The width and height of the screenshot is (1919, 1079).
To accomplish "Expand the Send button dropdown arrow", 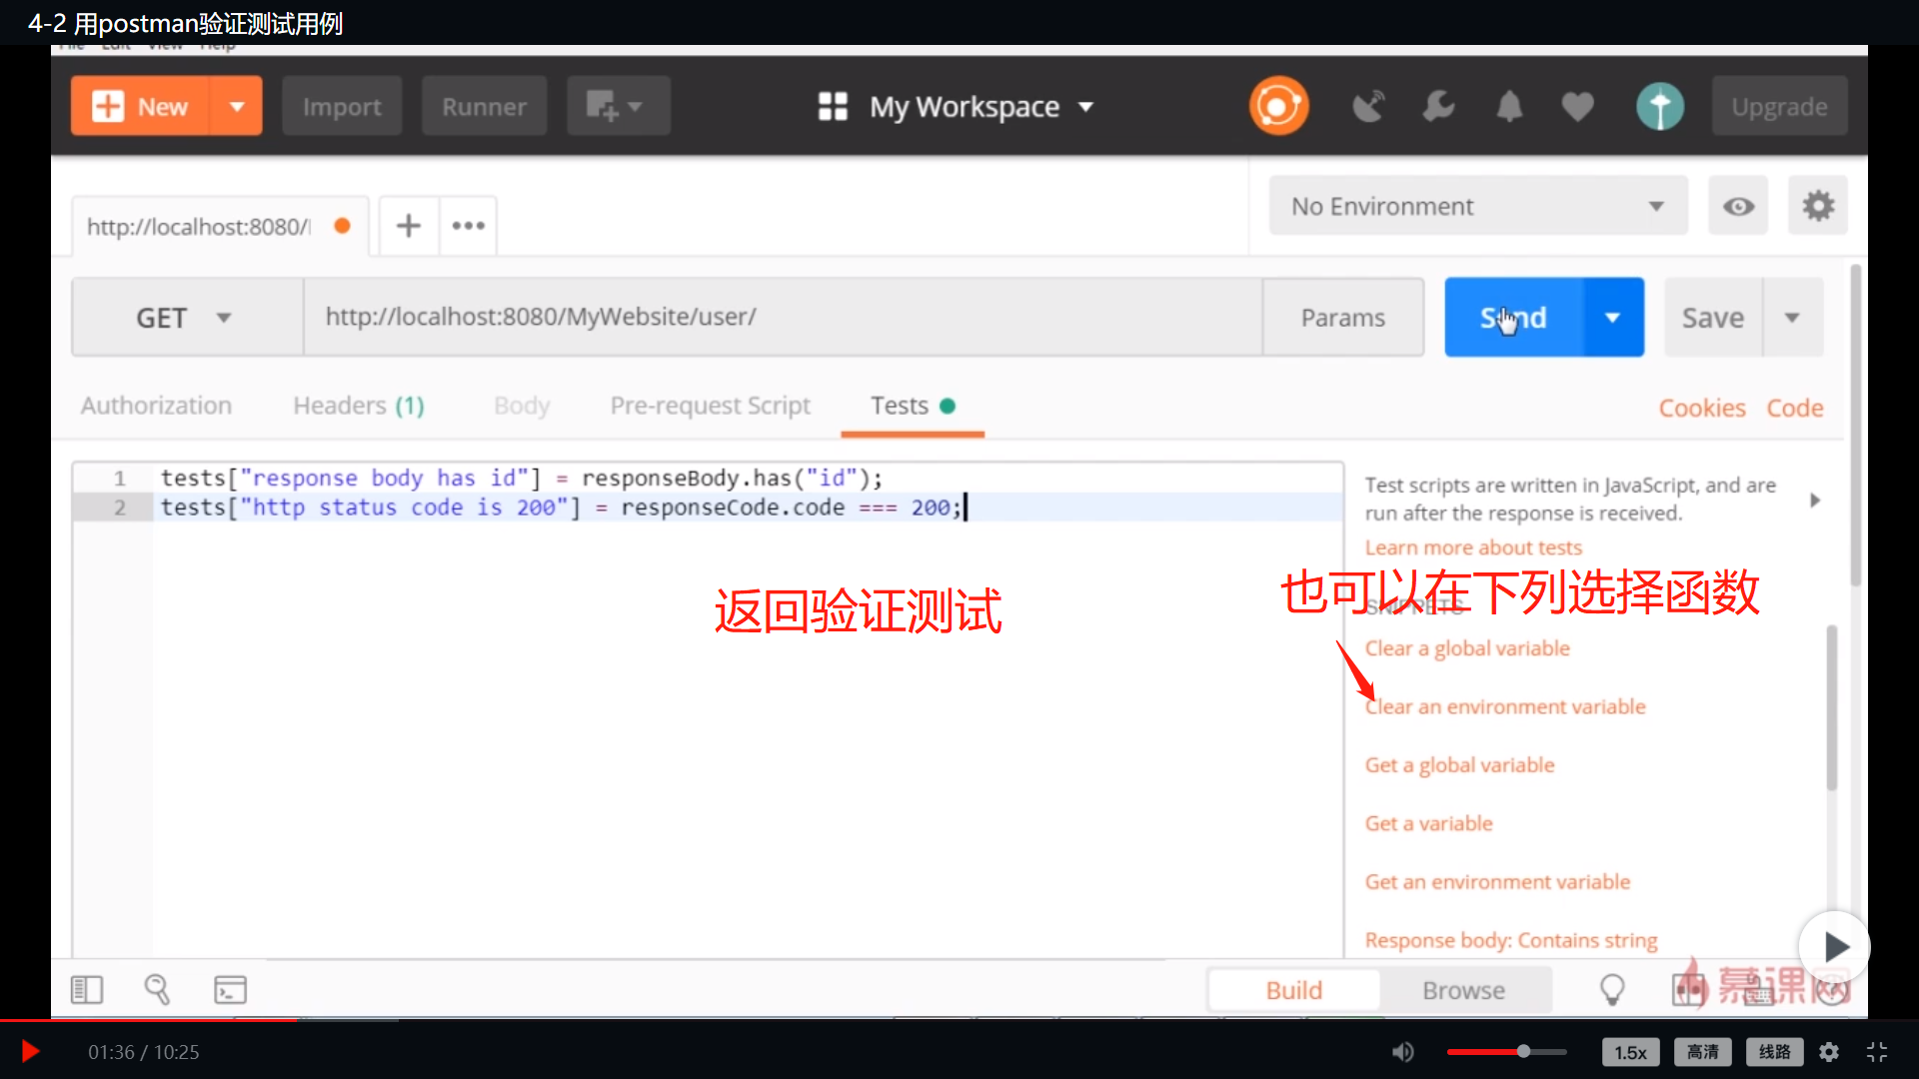I will pos(1612,317).
